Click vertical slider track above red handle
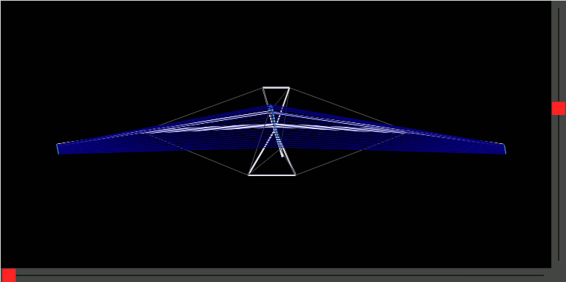Screen dimensions: 566x282 click(559, 54)
